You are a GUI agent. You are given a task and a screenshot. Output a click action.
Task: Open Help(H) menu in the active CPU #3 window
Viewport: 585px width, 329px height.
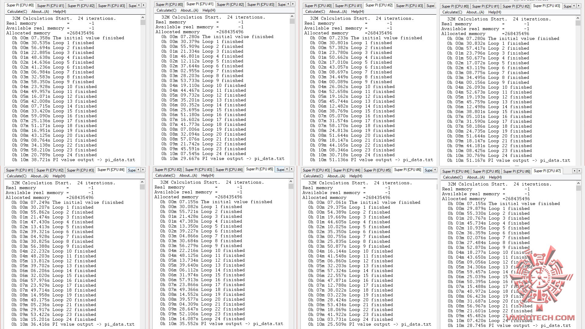(x=495, y=12)
